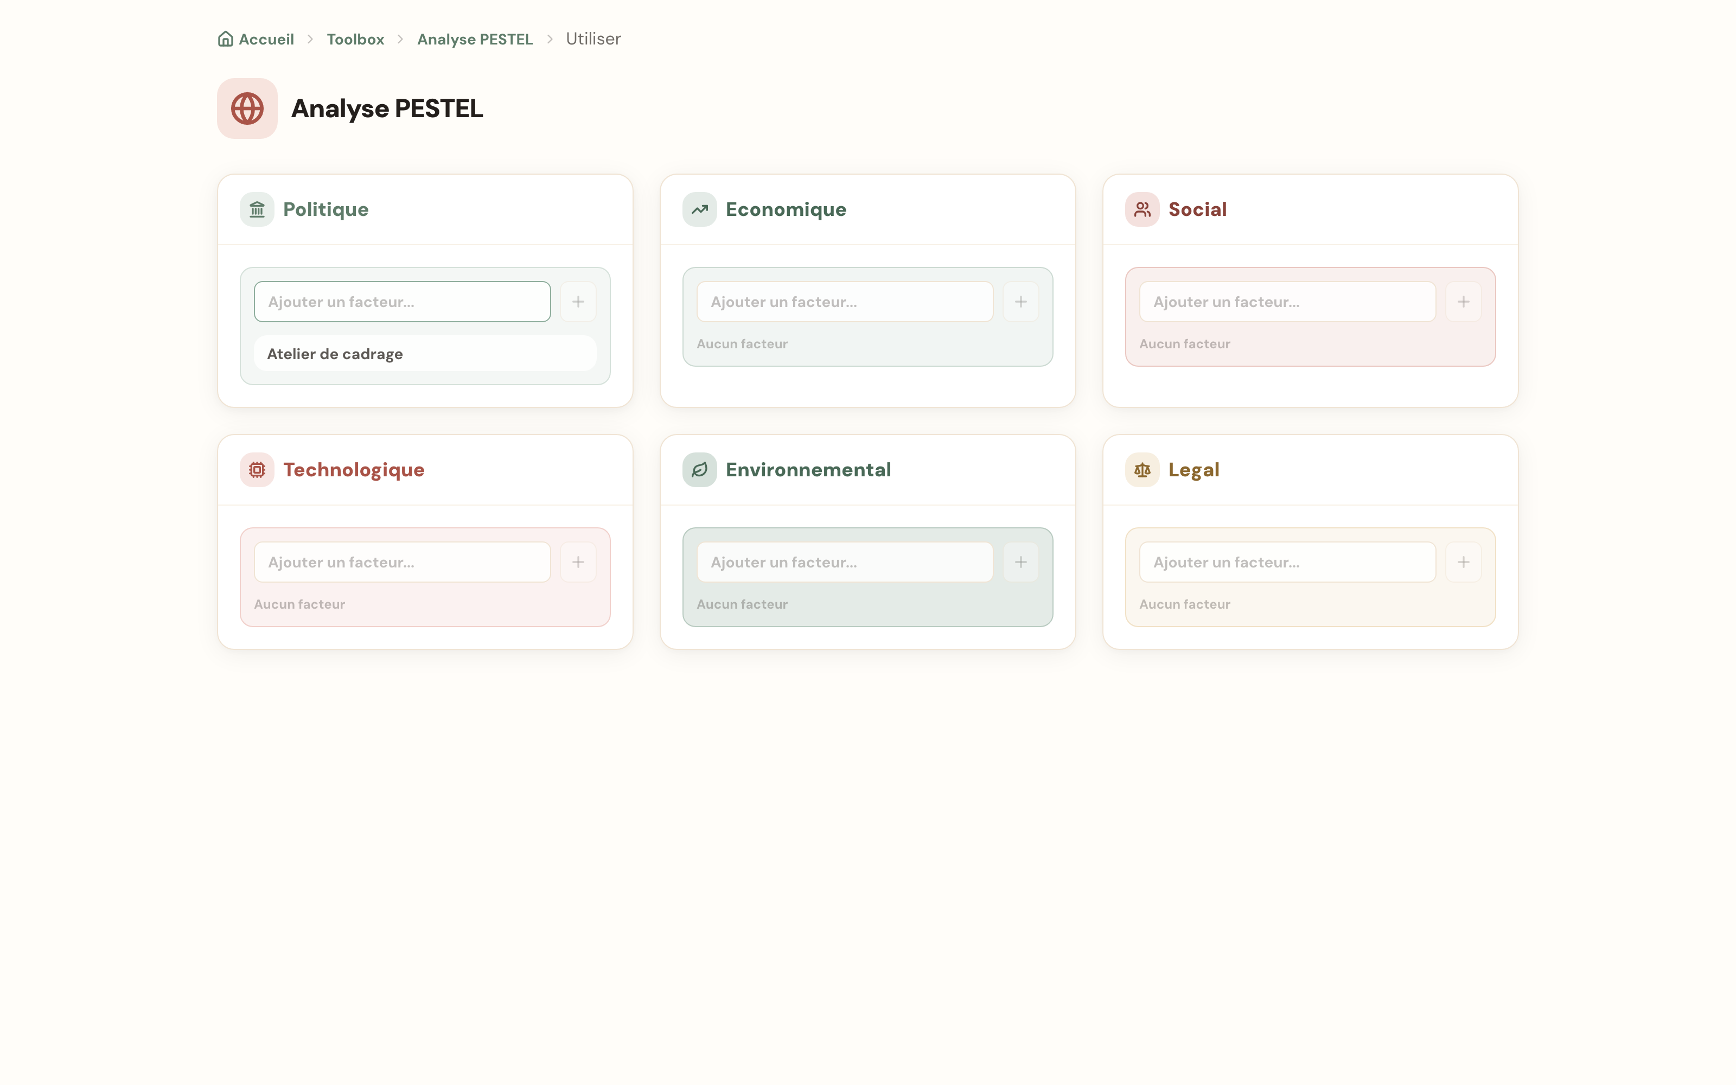The height and width of the screenshot is (1085, 1736).
Task: Click the Social section heading
Action: (1197, 209)
